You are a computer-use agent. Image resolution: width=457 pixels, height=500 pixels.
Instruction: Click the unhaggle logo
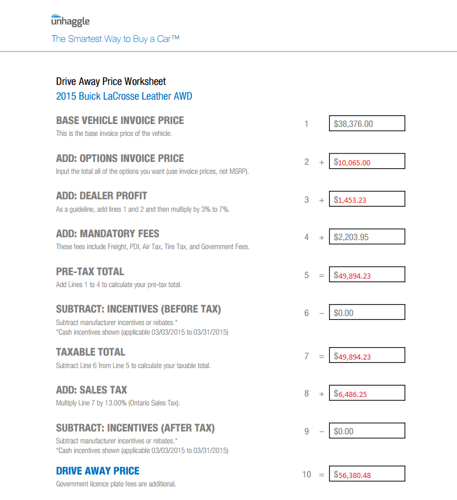tap(70, 21)
